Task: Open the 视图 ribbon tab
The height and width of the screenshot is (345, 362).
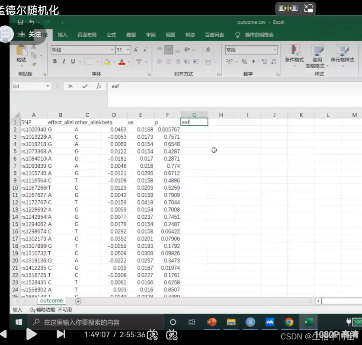Action: 170,35
